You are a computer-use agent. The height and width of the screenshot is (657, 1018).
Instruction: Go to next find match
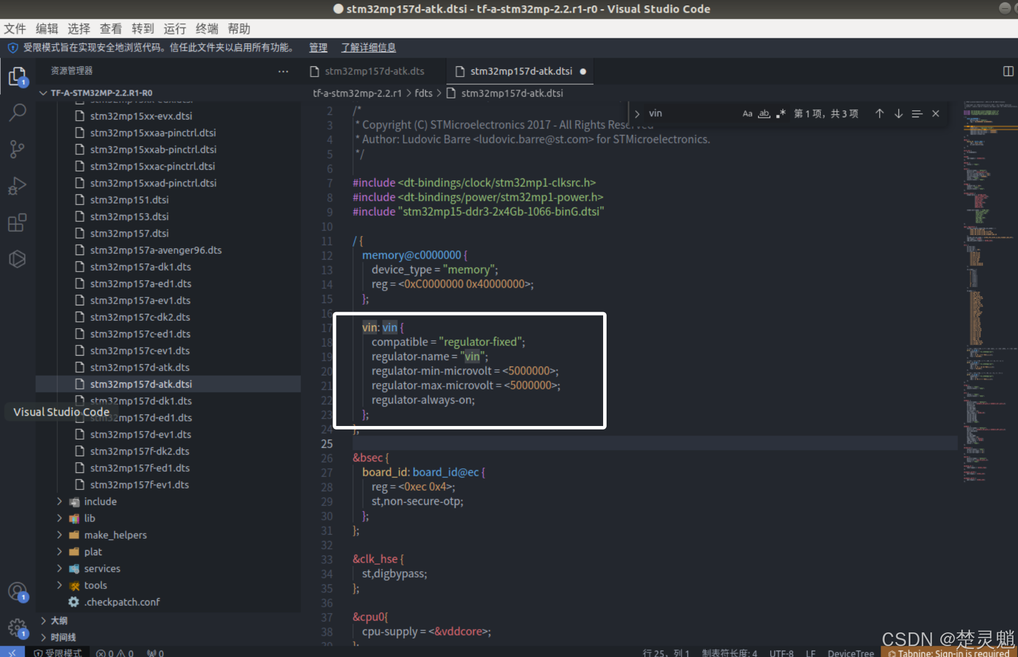point(898,113)
